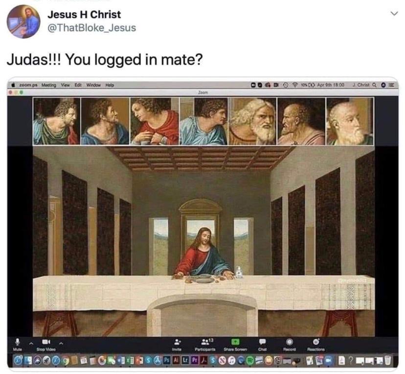Click the green Share Screen icon

[x=235, y=342]
